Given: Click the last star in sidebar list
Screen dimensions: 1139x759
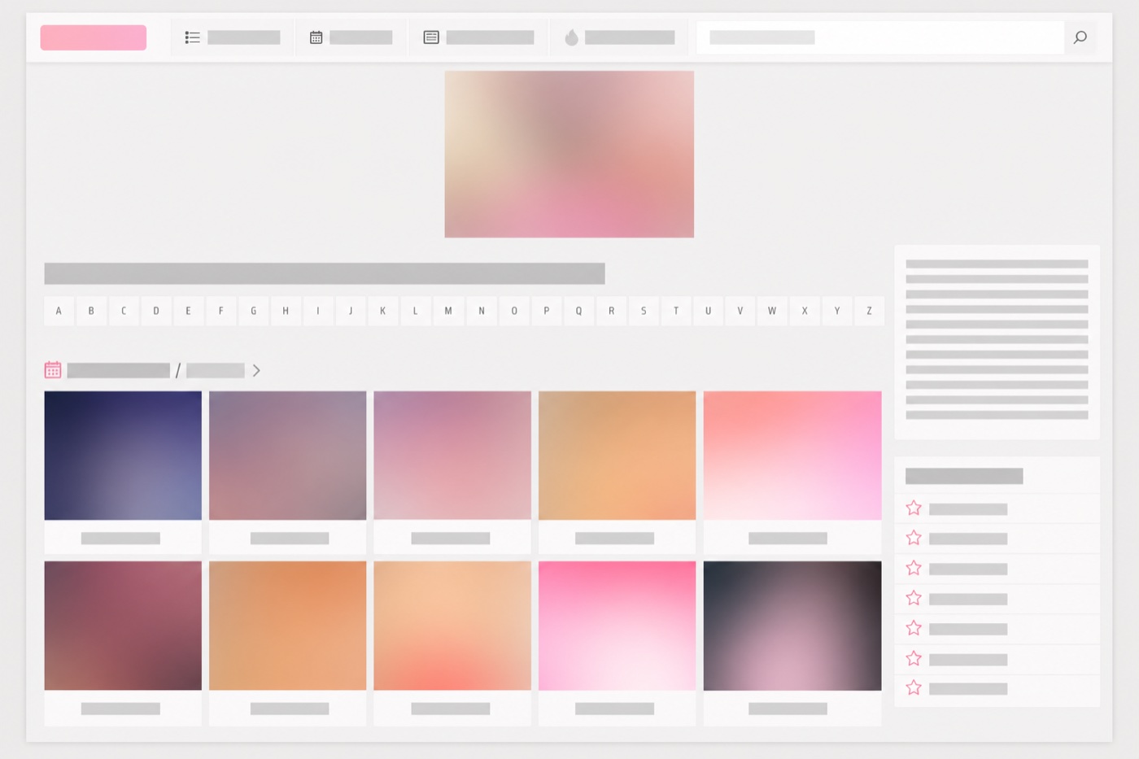Looking at the screenshot, I should click(x=914, y=688).
